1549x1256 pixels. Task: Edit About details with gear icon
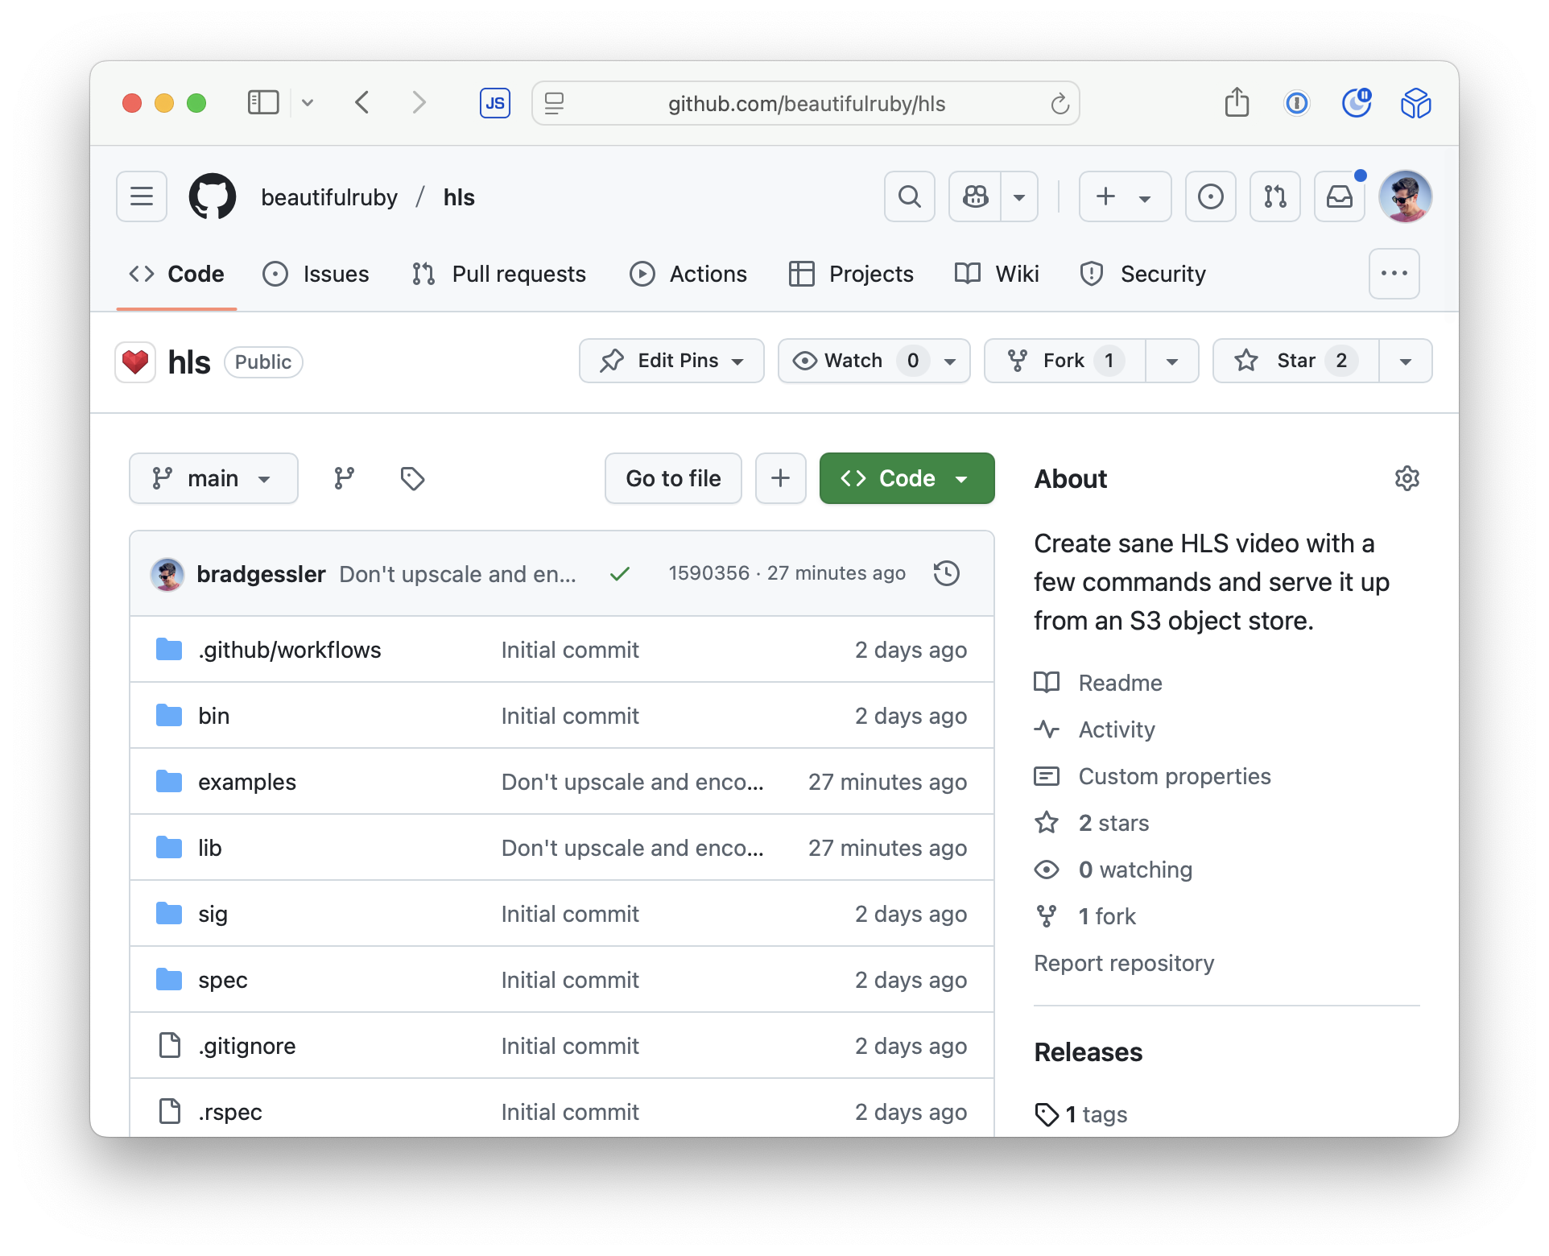pyautogui.click(x=1406, y=478)
